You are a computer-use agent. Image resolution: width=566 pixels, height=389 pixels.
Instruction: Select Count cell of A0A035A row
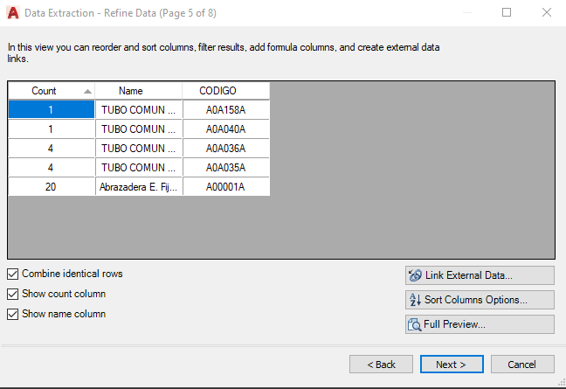click(52, 168)
